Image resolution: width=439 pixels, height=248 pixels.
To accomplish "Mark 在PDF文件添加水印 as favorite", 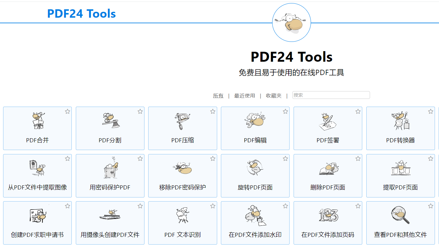I will pyautogui.click(x=285, y=206).
